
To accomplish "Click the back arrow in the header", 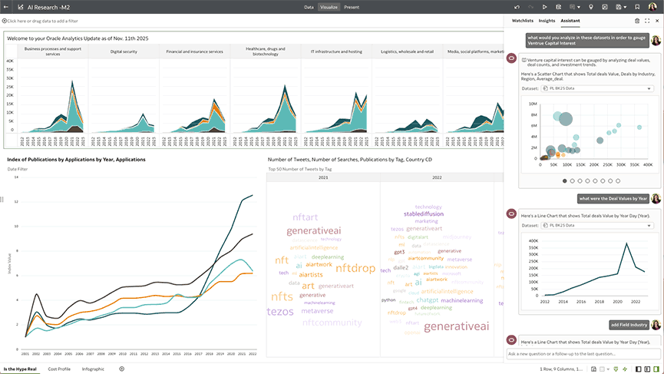I will [6, 6].
